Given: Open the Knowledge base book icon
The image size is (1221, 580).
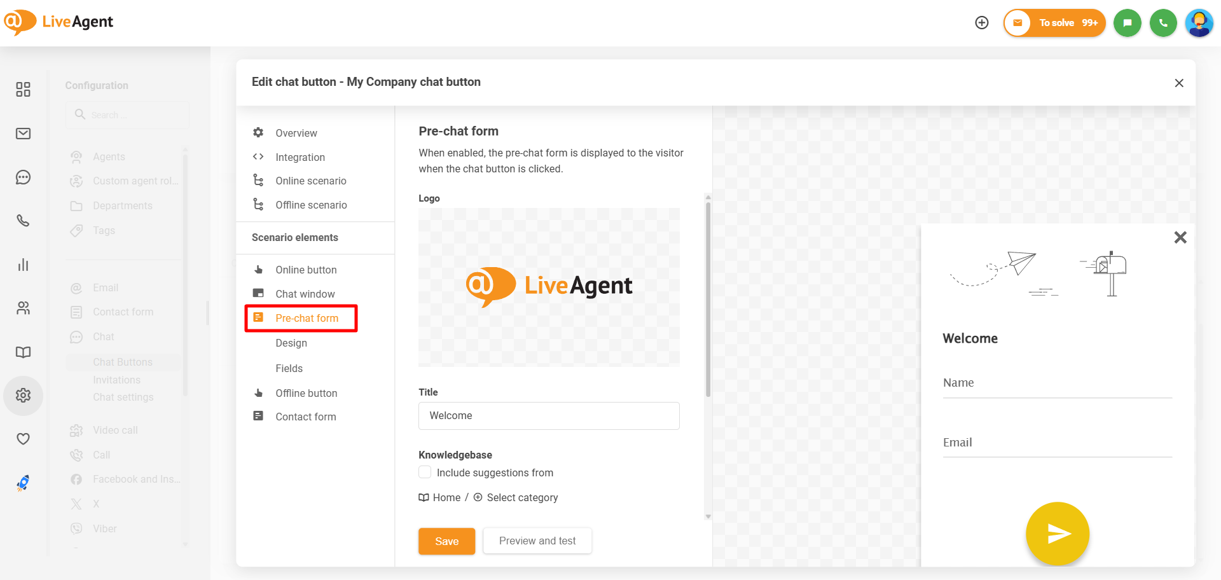Looking at the screenshot, I should 24,352.
